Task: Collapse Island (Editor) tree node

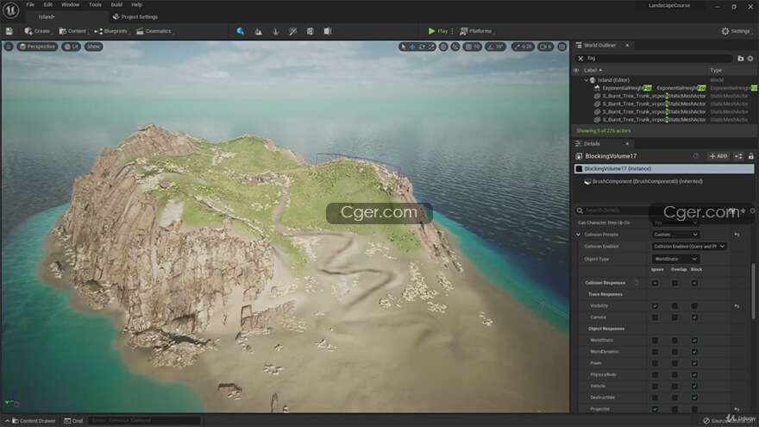Action: pyautogui.click(x=586, y=80)
